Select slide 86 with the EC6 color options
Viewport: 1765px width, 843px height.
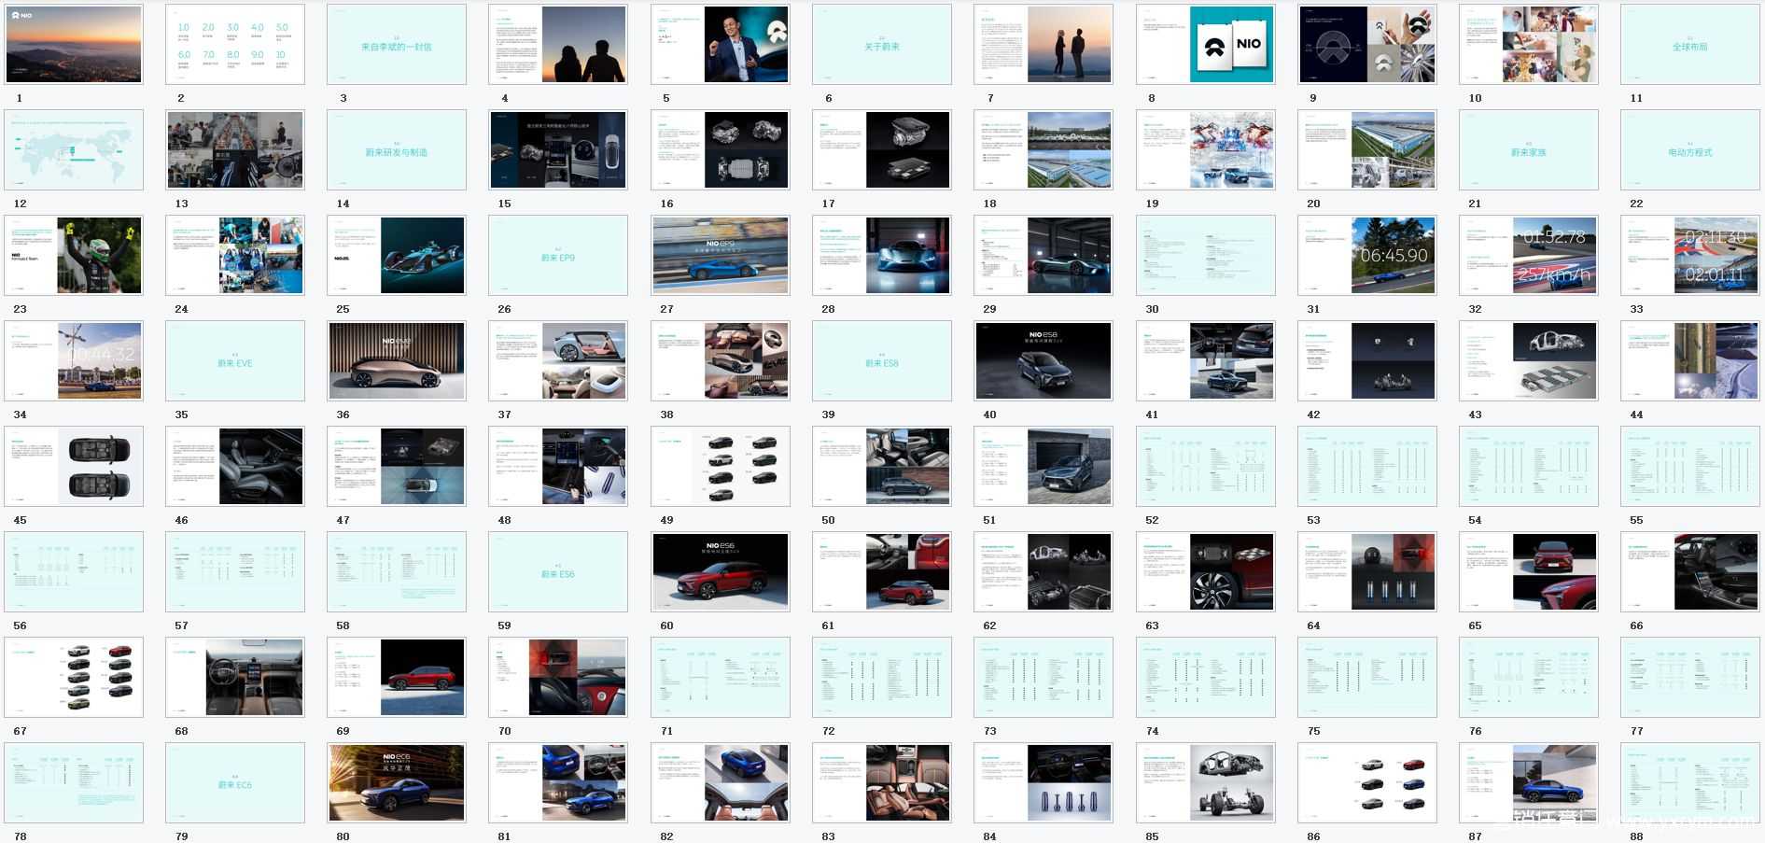tap(1366, 782)
